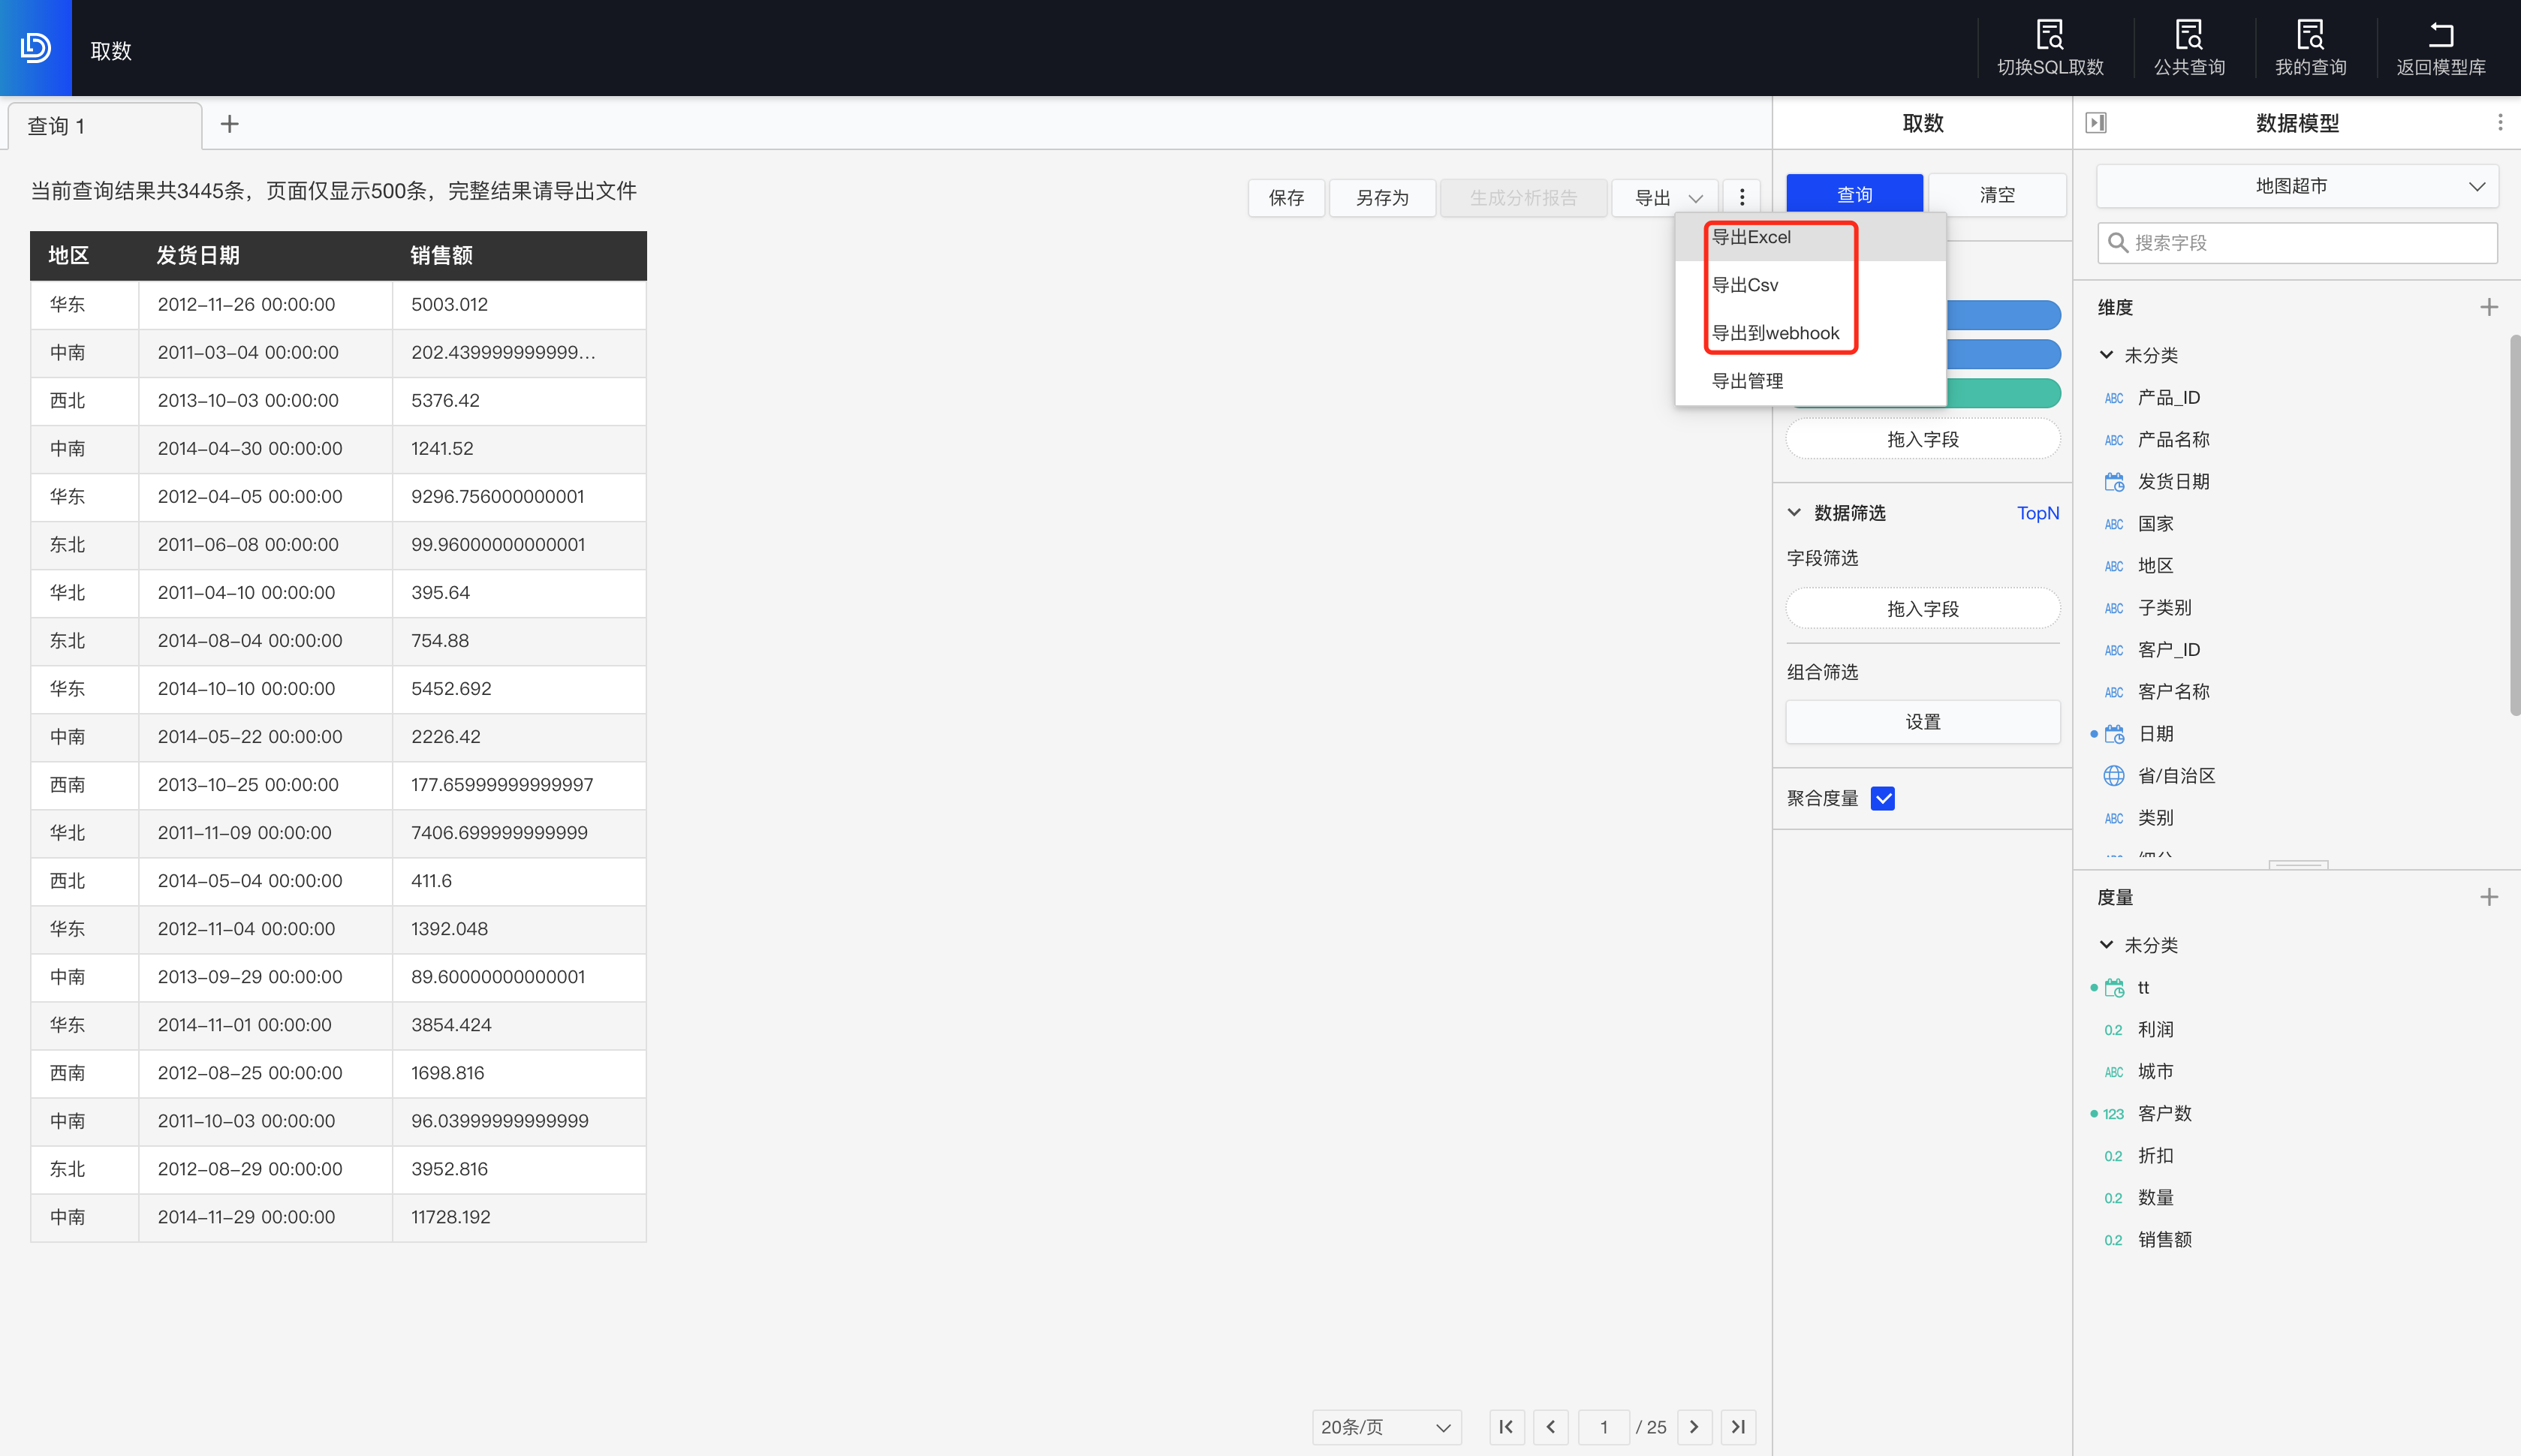Click the ABC type icon for 城市 measure
This screenshot has height=1456, width=2521.
(2114, 1072)
